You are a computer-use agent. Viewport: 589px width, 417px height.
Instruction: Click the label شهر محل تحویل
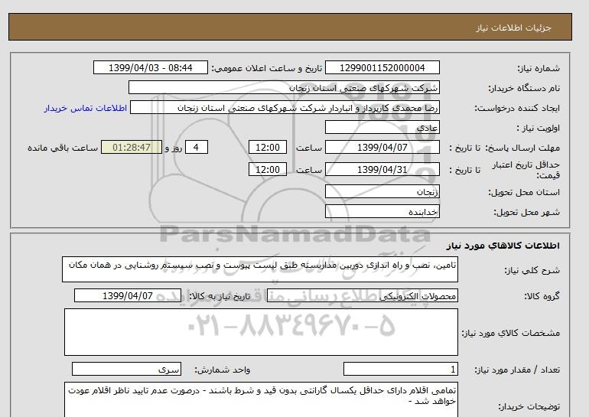526,212
